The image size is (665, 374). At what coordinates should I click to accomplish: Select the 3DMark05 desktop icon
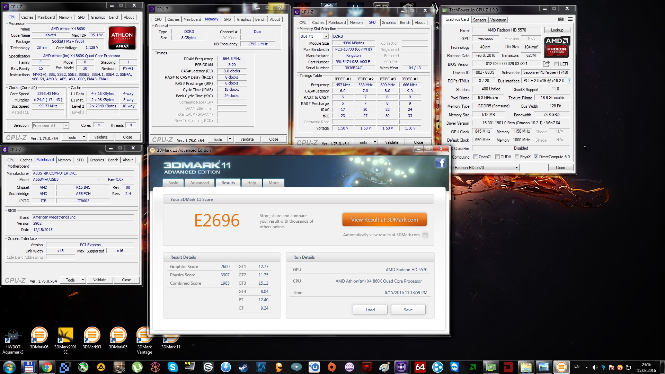point(118,338)
